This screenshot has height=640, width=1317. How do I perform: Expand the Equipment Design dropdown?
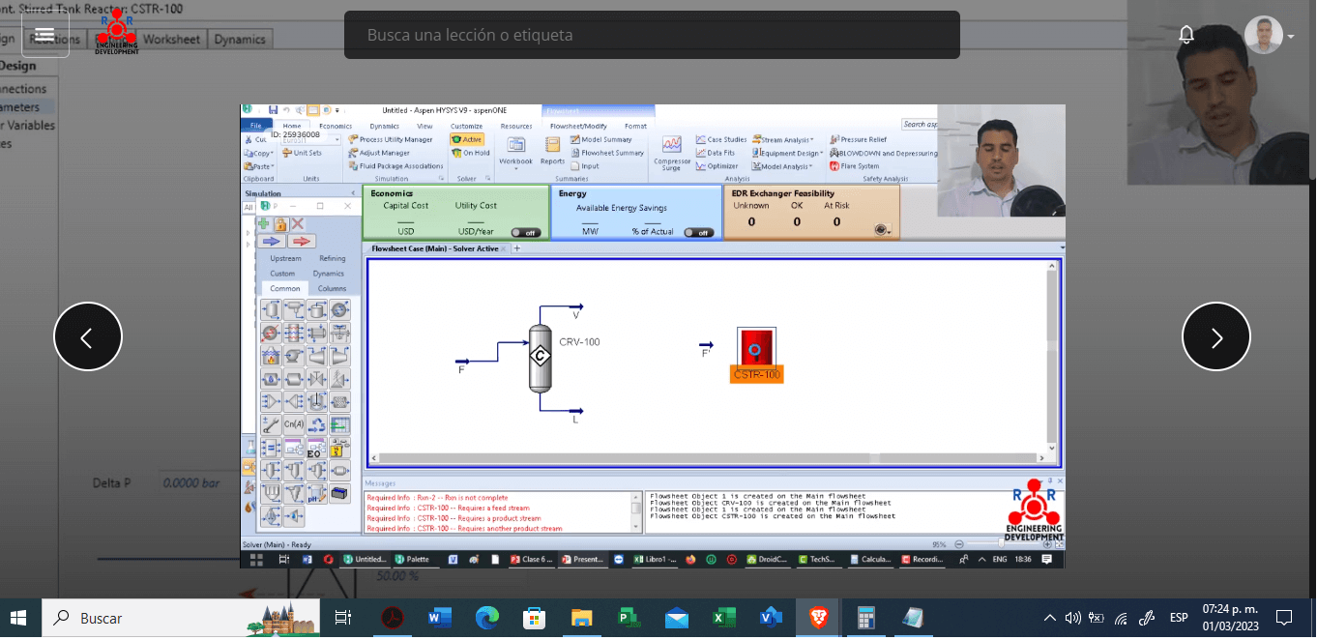click(790, 153)
